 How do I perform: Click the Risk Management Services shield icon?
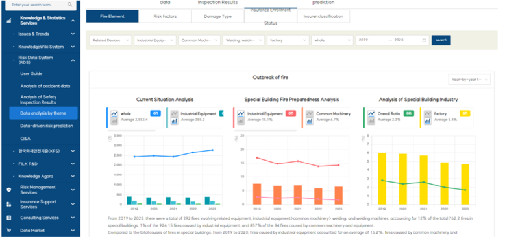tap(8, 190)
